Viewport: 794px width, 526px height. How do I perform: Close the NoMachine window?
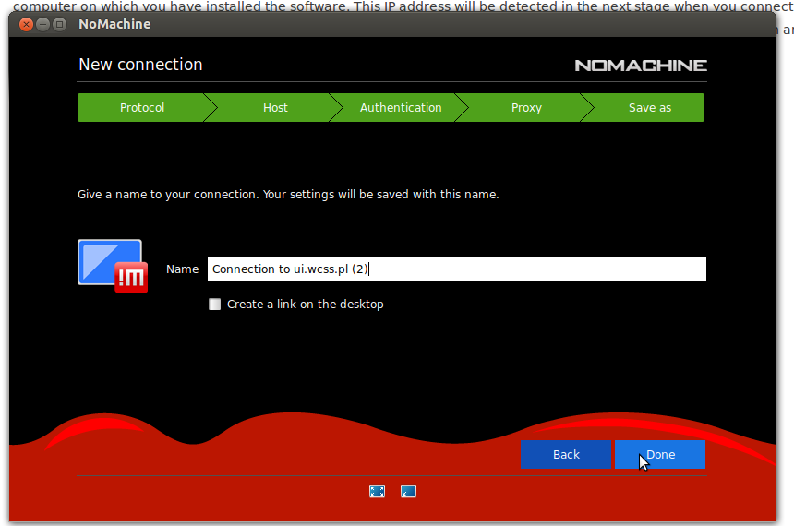(x=25, y=24)
